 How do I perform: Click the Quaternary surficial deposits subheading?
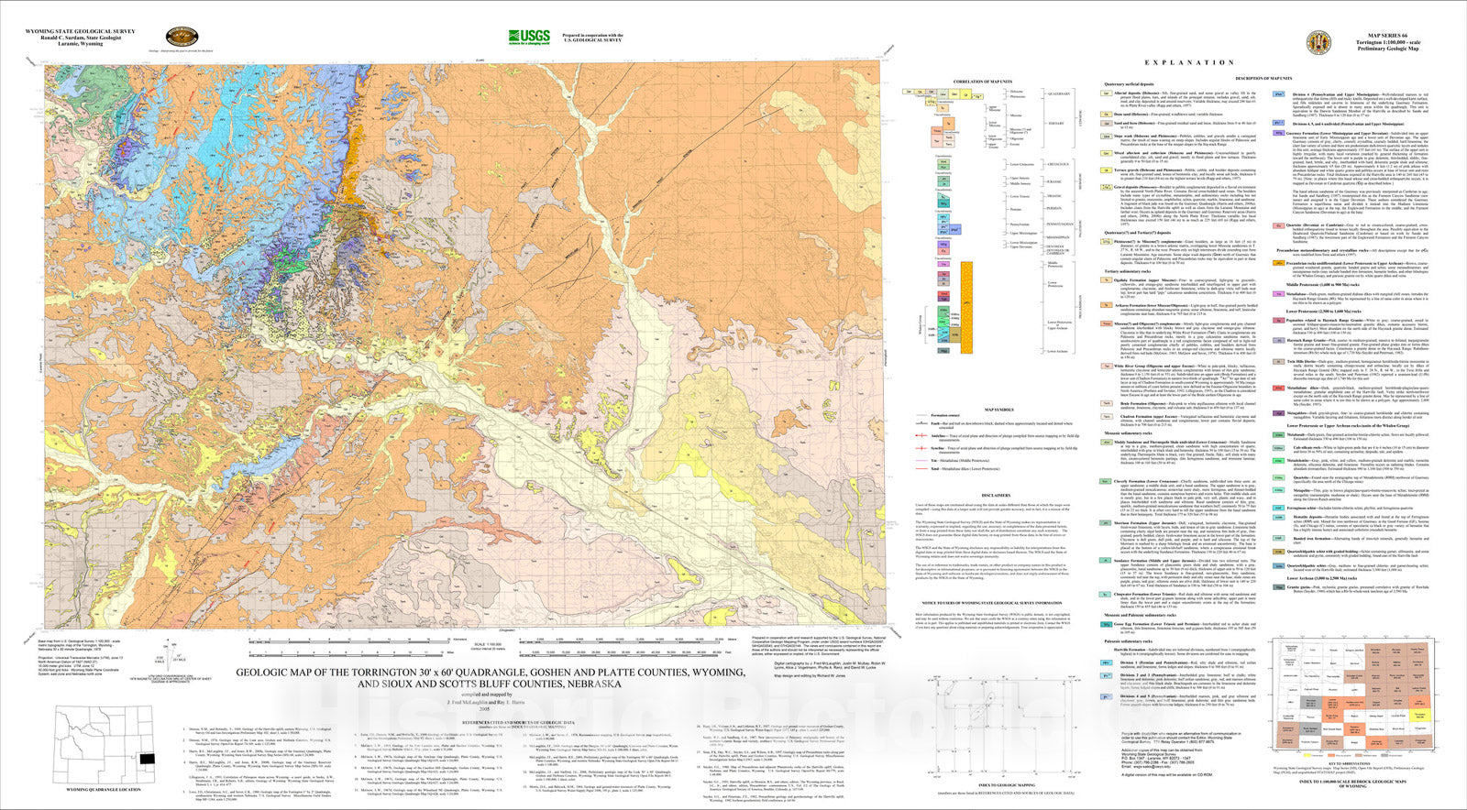(x=1128, y=84)
